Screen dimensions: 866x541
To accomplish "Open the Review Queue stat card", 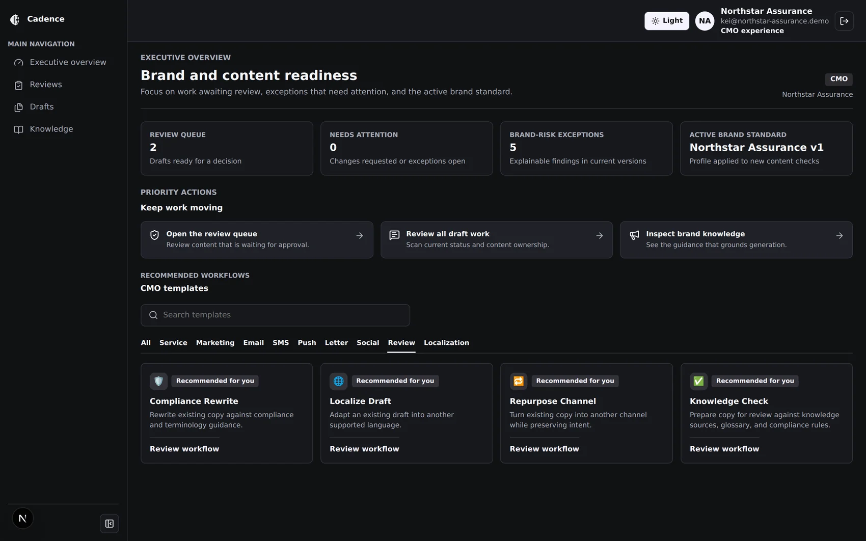I will (x=227, y=148).
